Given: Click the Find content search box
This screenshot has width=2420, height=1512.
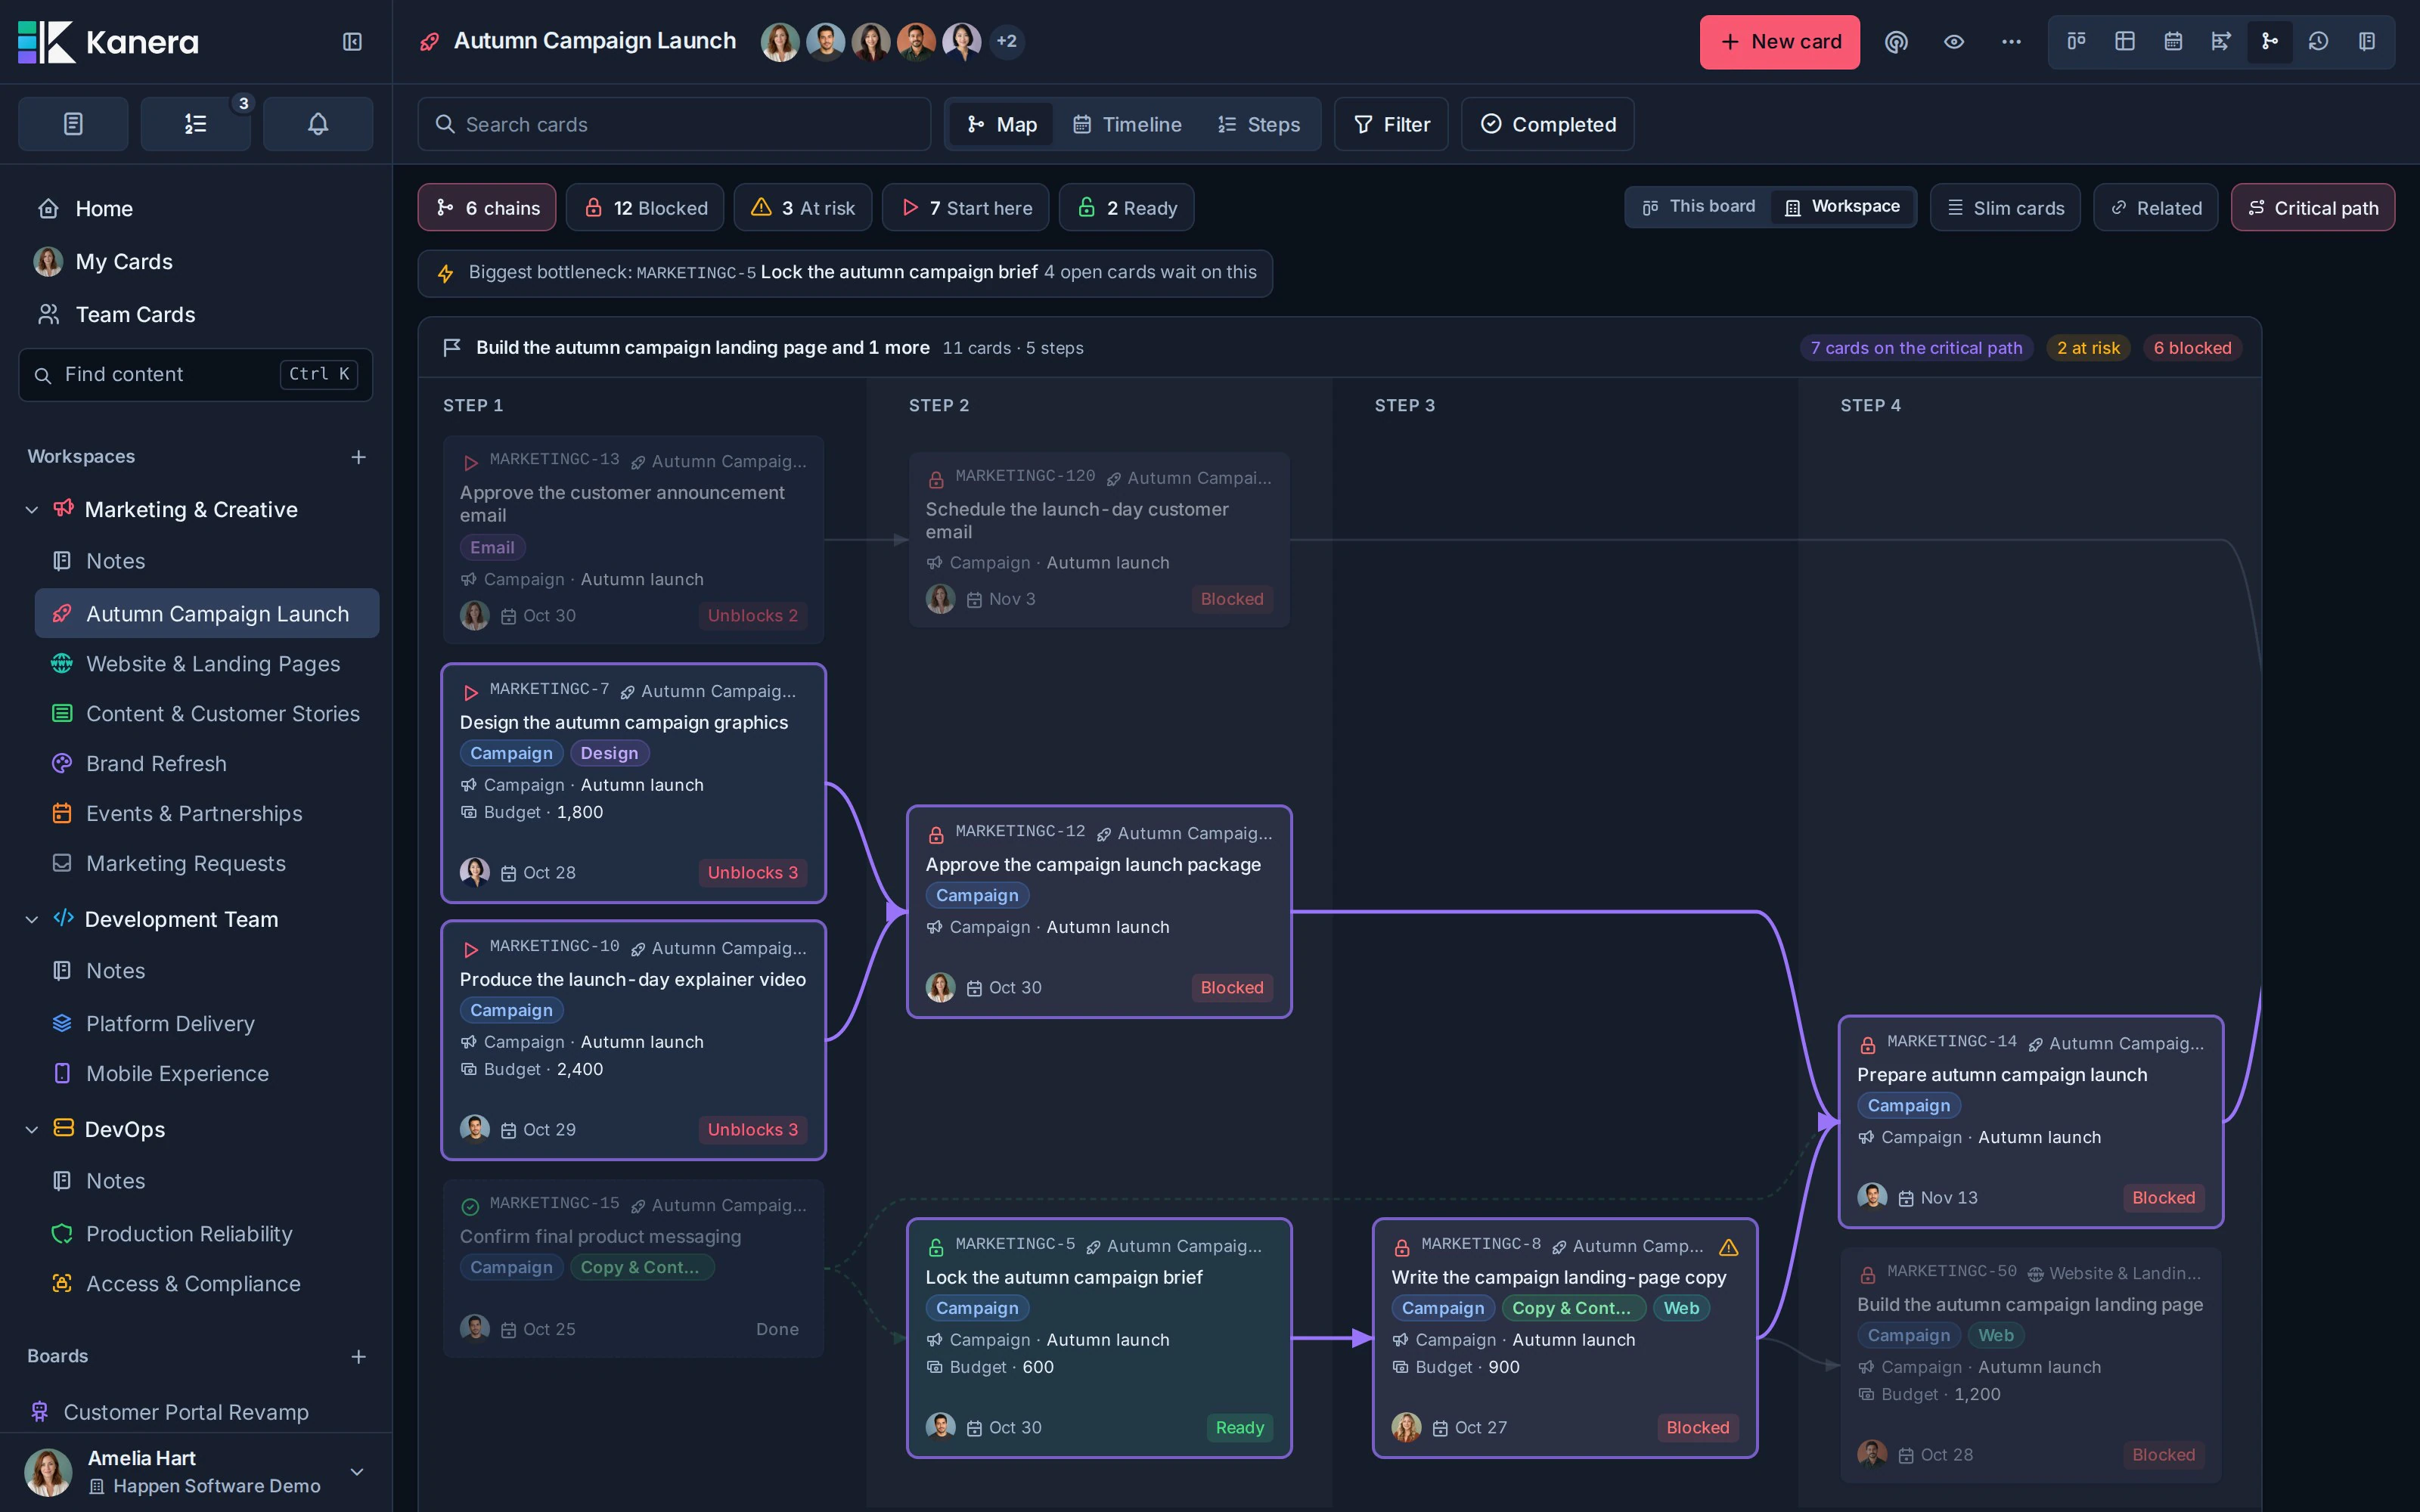Looking at the screenshot, I should click(196, 374).
